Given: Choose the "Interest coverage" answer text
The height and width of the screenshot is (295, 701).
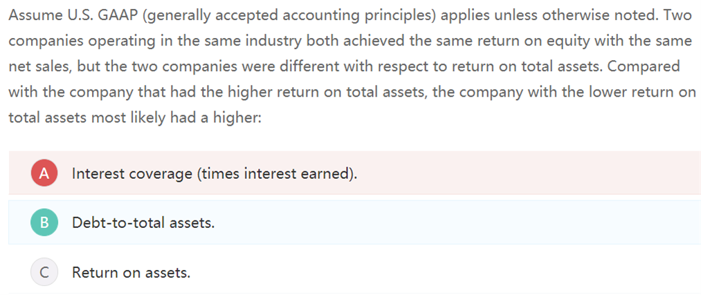Looking at the screenshot, I should click(x=131, y=173).
